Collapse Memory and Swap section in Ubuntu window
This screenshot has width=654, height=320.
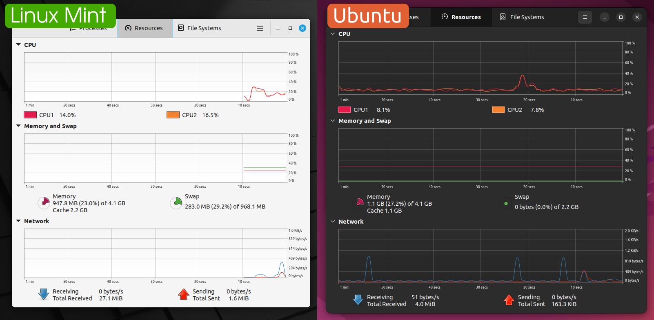click(333, 121)
